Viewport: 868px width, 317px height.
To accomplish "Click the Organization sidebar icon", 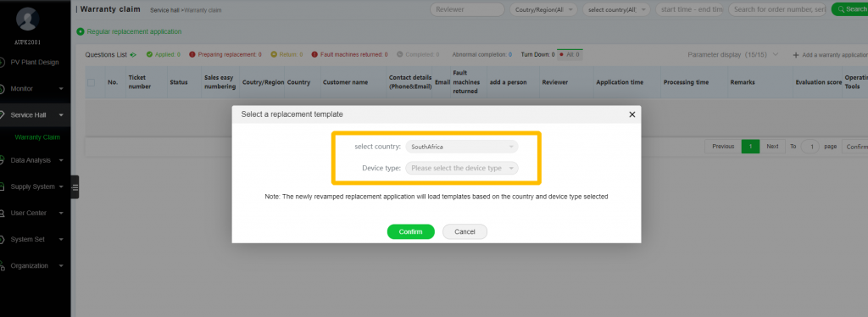I will pyautogui.click(x=3, y=265).
